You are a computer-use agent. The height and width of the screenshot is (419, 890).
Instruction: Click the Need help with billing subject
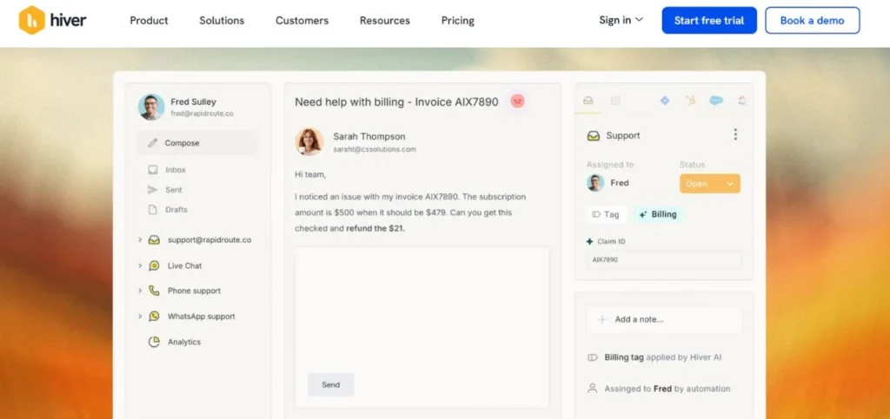coord(396,101)
